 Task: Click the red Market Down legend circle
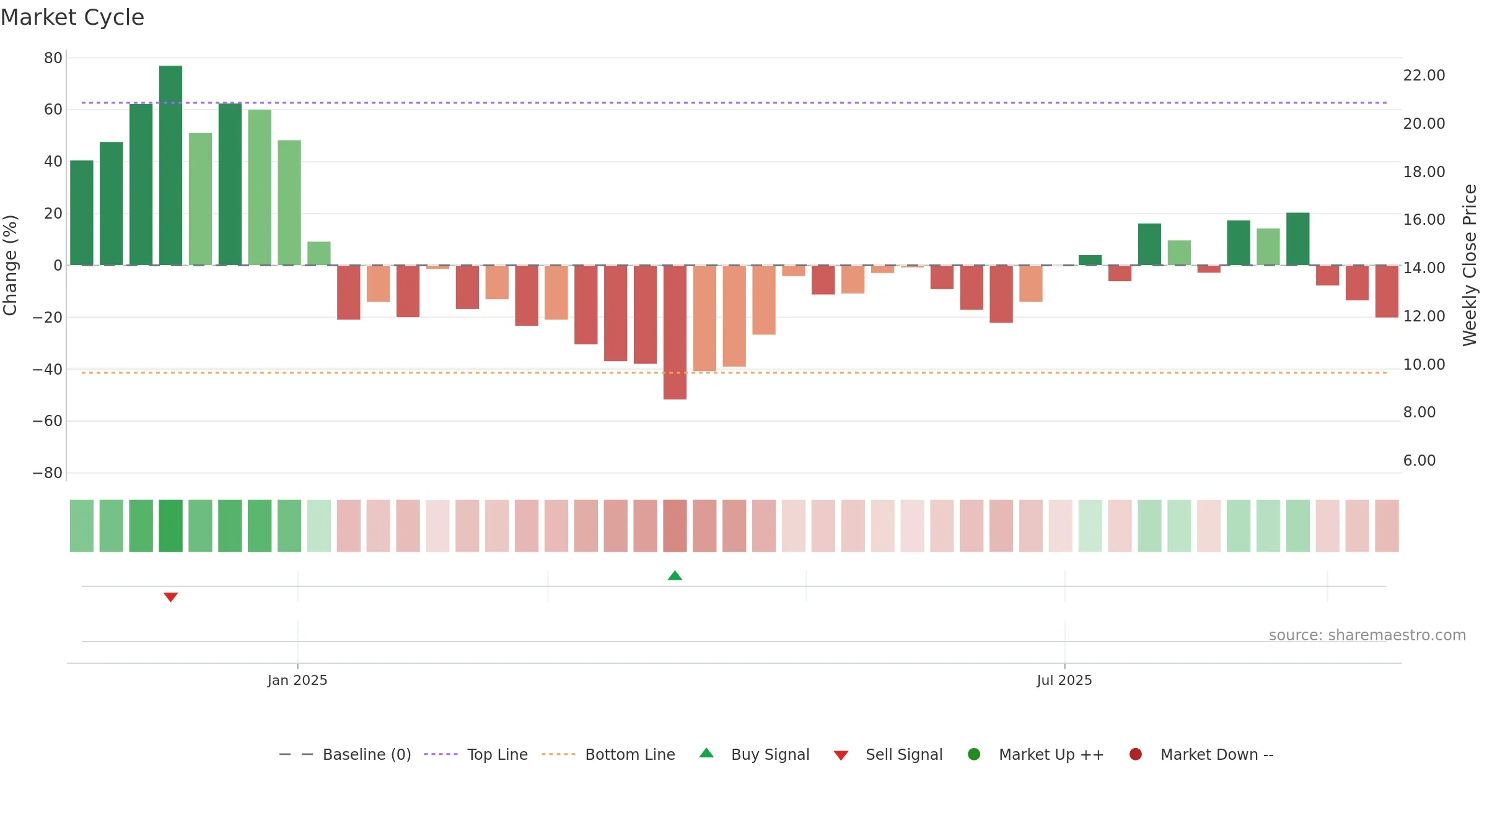[x=1136, y=754]
